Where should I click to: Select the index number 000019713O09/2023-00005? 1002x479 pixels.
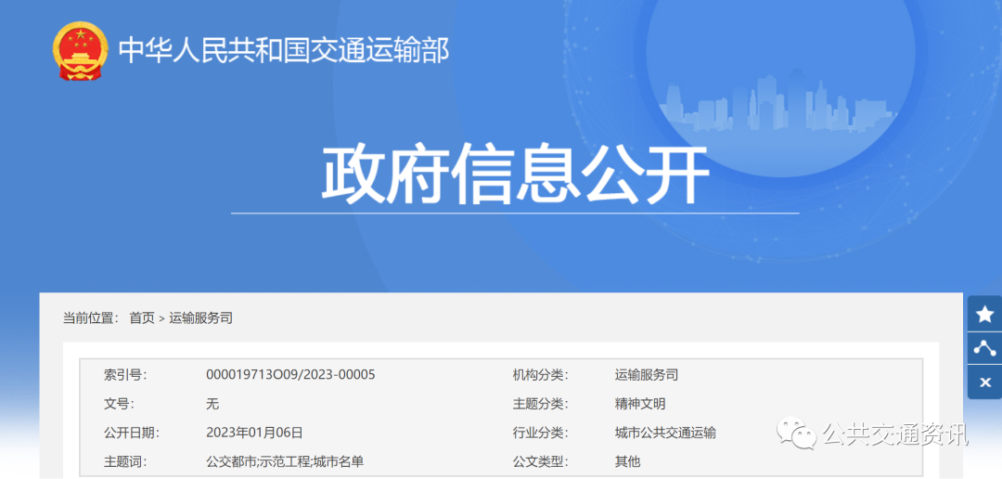[x=290, y=375]
